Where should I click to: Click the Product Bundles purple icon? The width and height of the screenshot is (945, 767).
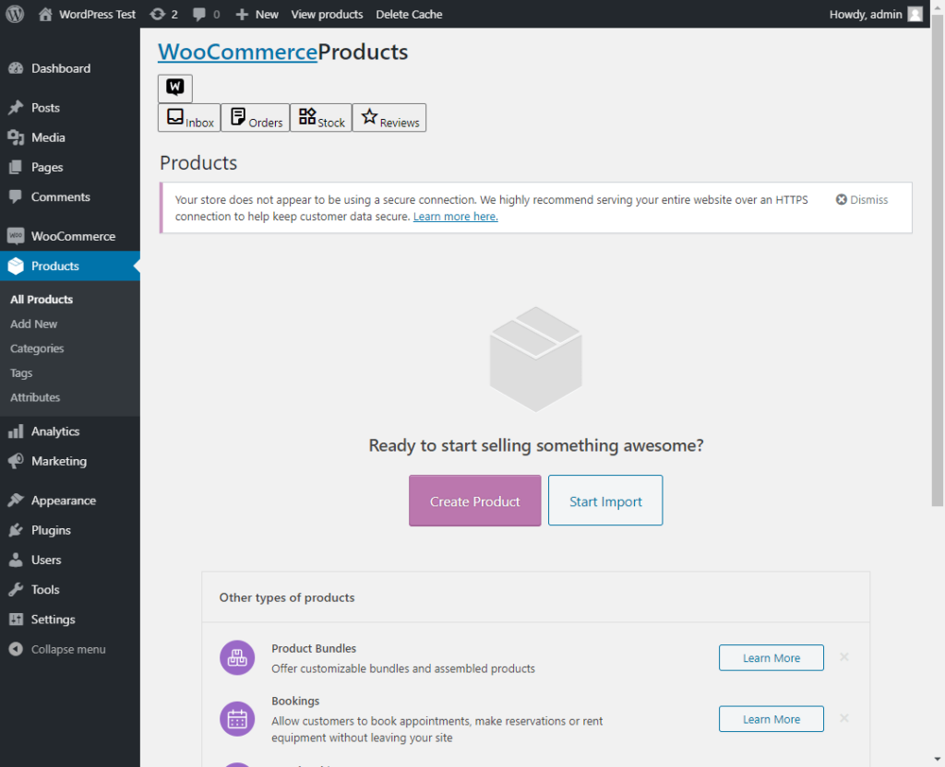[237, 657]
